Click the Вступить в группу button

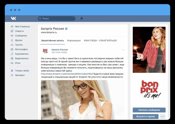pyautogui.click(x=146, y=116)
